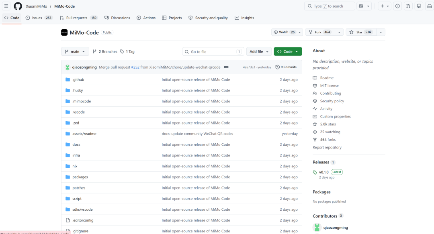Image resolution: width=434 pixels, height=234 pixels.
Task: Open the 9 Commits history
Action: point(286,67)
